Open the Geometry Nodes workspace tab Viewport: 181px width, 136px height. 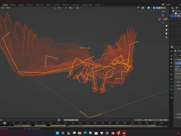87,5
